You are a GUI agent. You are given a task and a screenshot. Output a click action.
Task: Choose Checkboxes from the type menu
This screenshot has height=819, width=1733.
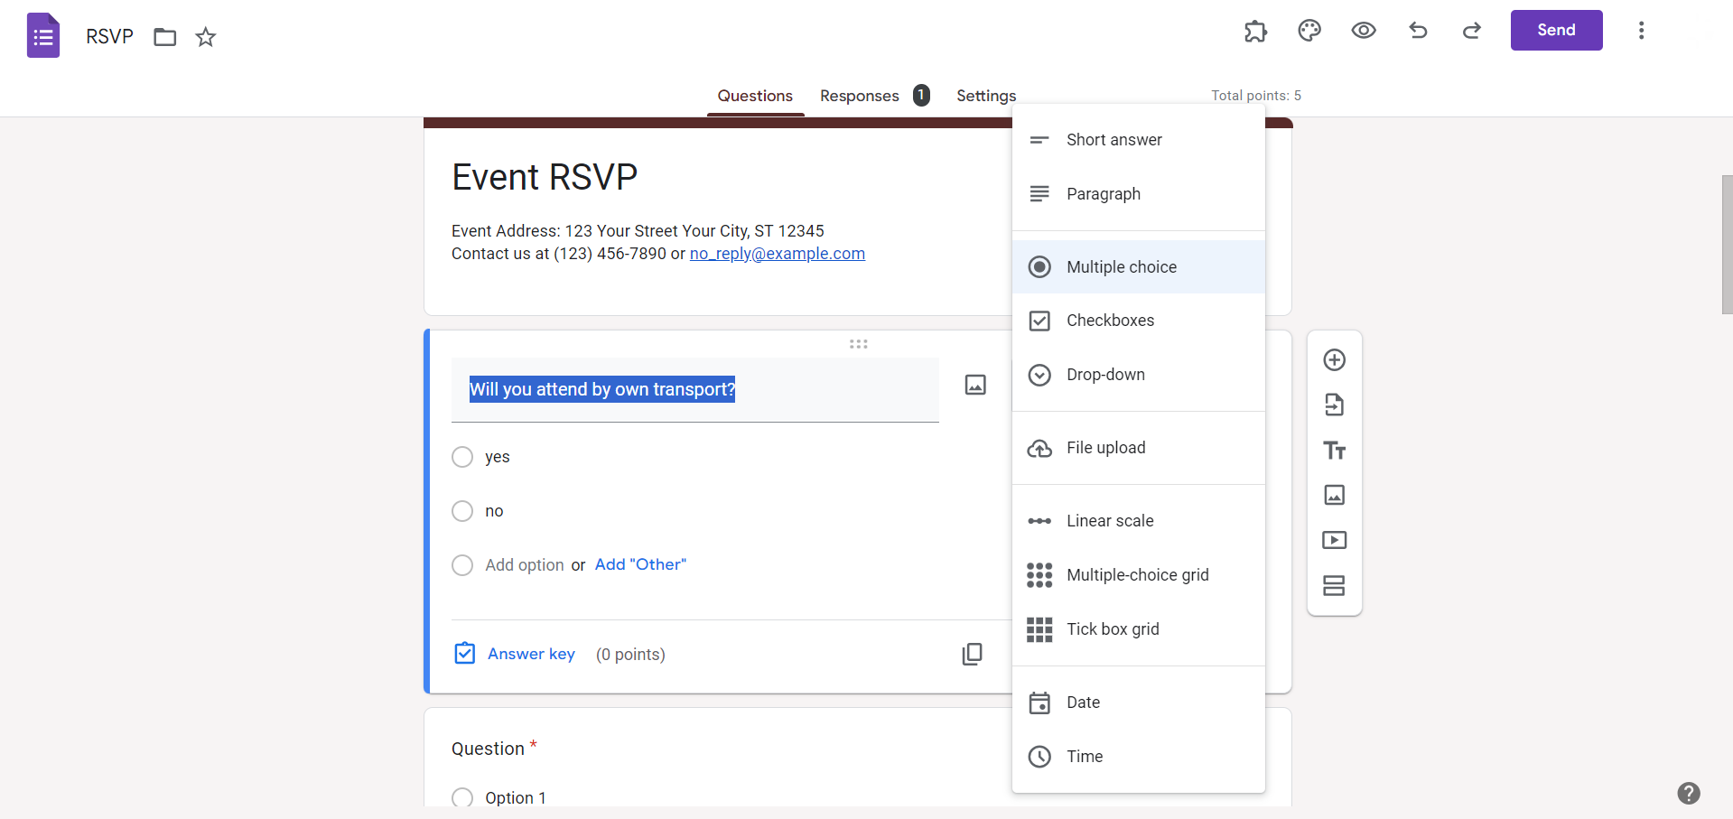pyautogui.click(x=1110, y=321)
